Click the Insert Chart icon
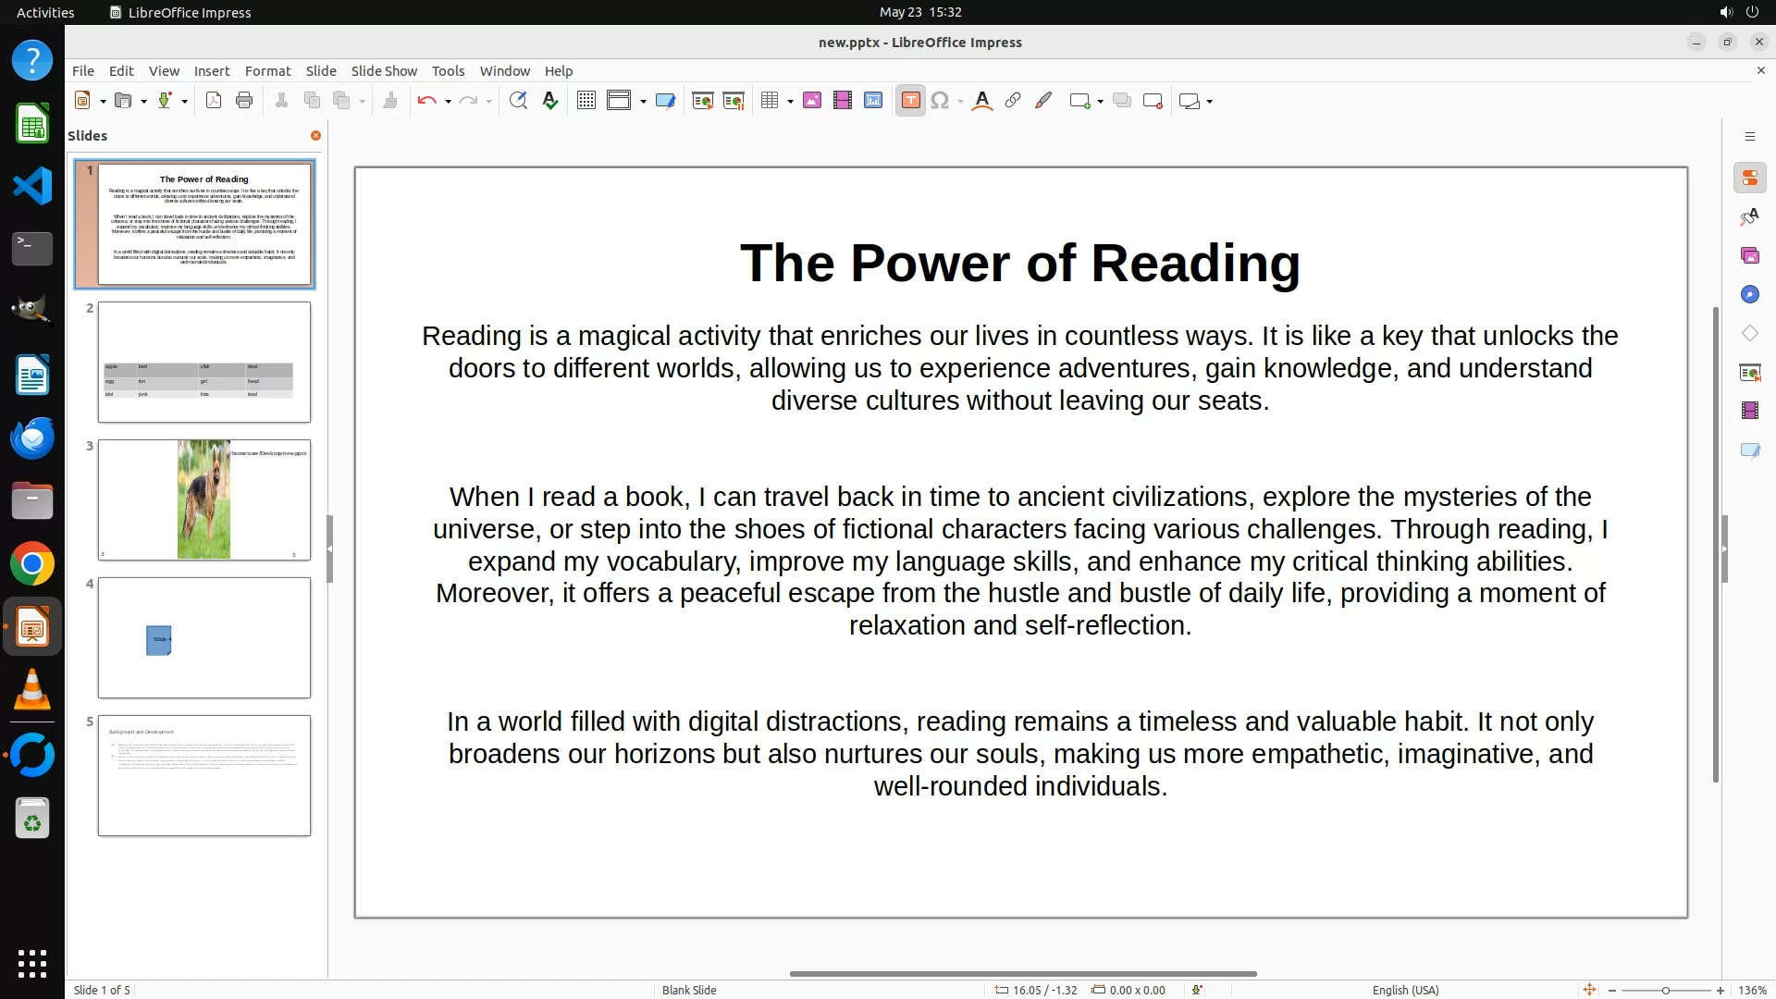The image size is (1776, 999). [873, 101]
